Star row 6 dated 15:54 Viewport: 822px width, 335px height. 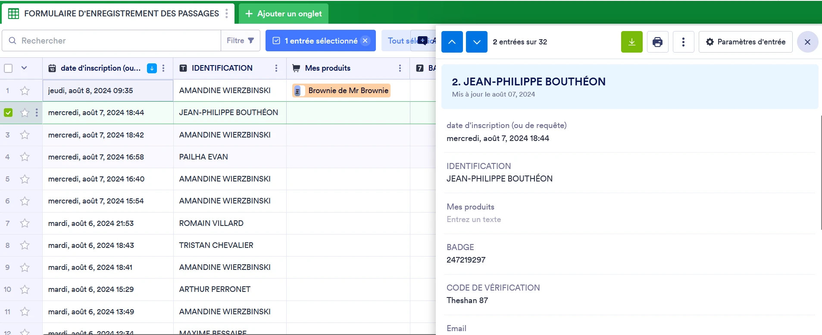click(x=25, y=201)
